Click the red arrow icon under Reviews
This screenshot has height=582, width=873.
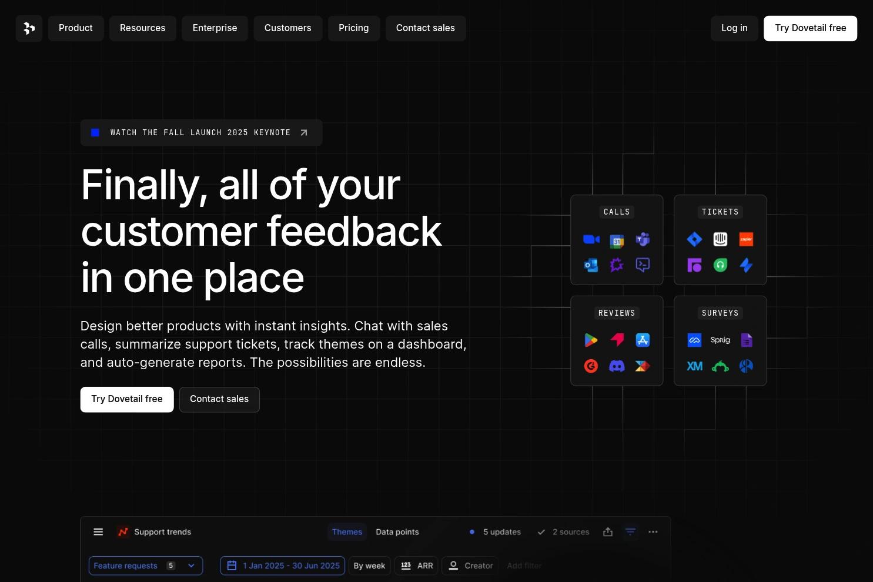tap(617, 340)
